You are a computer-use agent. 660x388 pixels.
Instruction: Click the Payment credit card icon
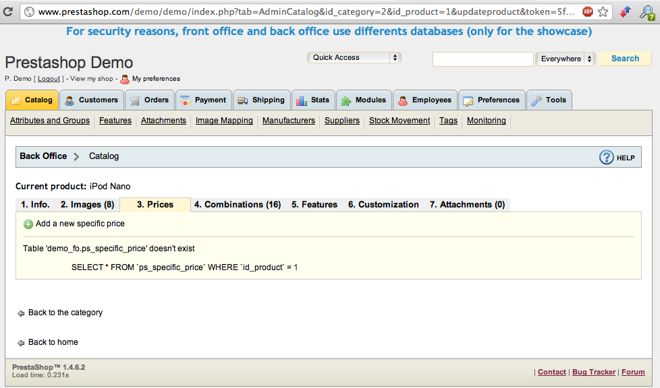pos(185,101)
